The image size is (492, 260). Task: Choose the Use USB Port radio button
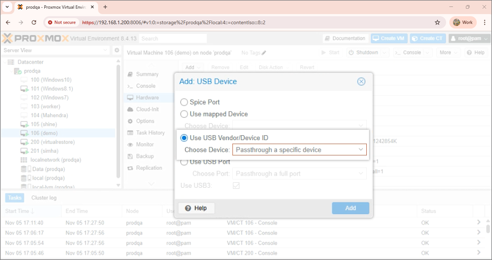(x=184, y=162)
